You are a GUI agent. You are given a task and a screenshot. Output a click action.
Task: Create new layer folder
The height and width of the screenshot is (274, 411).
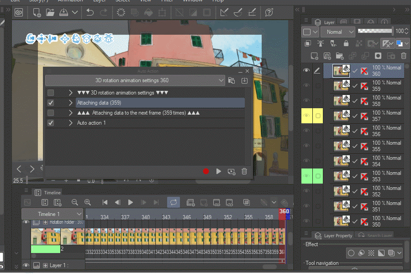339,56
